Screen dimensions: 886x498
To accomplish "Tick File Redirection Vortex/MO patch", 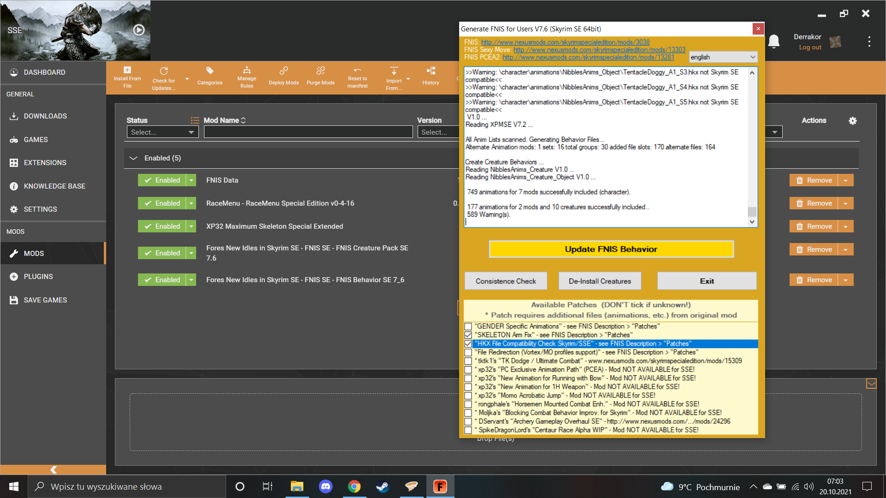I will pos(468,353).
